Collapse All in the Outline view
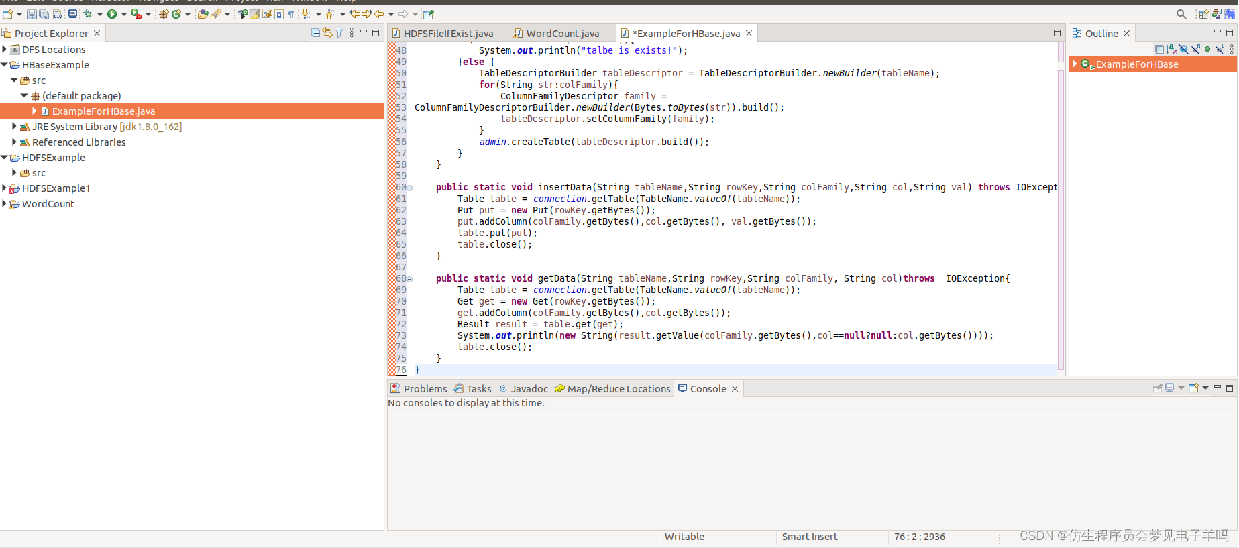 (x=1159, y=49)
